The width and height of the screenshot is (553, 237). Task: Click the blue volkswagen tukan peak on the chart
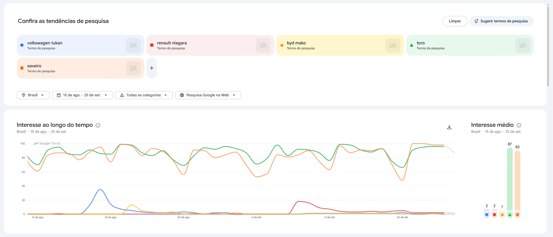pyautogui.click(x=100, y=190)
